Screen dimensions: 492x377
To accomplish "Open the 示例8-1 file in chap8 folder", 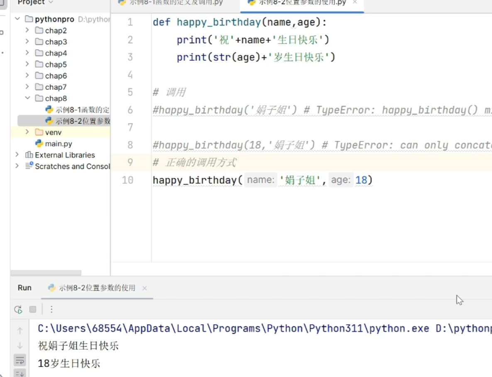I will click(78, 110).
